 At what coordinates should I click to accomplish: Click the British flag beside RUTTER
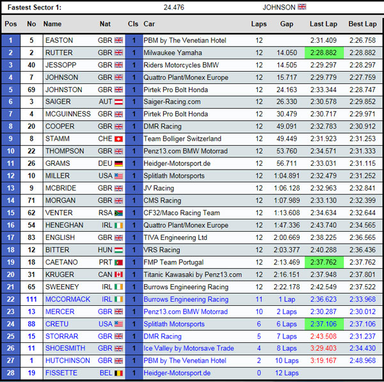118,52
